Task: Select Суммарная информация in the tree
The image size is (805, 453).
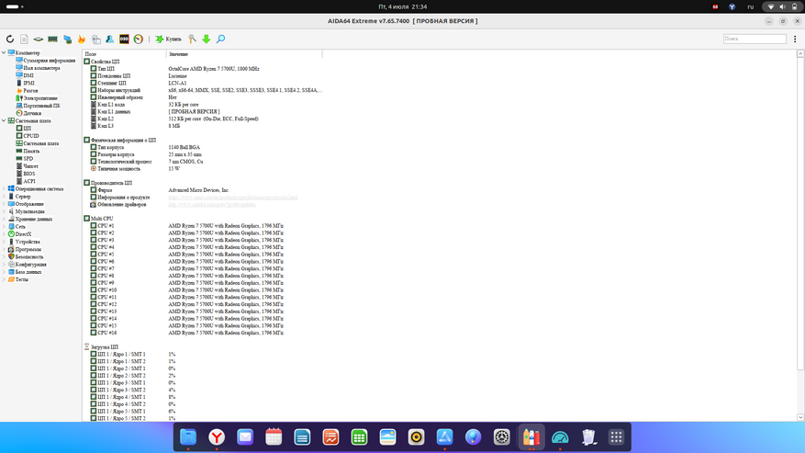Action: click(x=49, y=61)
